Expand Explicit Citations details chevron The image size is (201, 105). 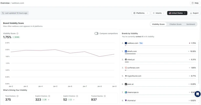pyautogui.click(x=49, y=100)
